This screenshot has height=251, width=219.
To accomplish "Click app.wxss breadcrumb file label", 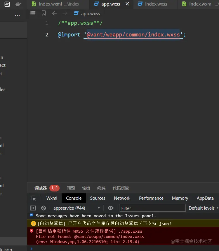I will pyautogui.click(x=91, y=14).
